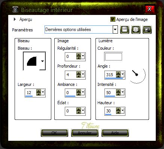Increase the Largeur value with up arrow
Viewport: 164px width, 149px height.
click(x=39, y=91)
